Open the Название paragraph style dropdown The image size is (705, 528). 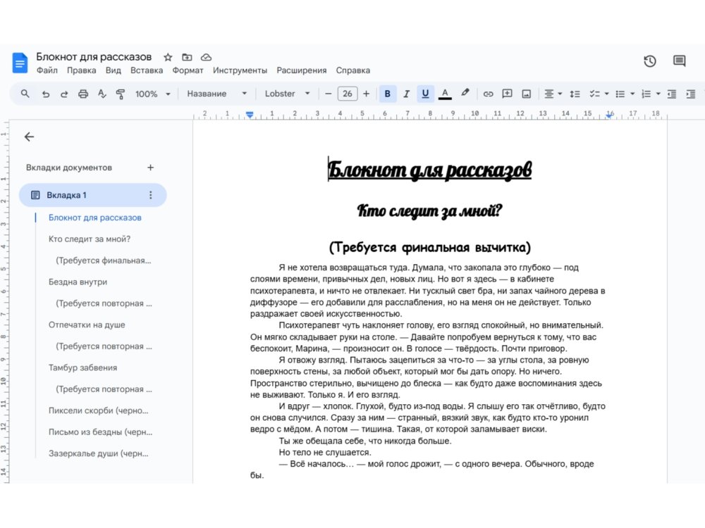pyautogui.click(x=216, y=94)
